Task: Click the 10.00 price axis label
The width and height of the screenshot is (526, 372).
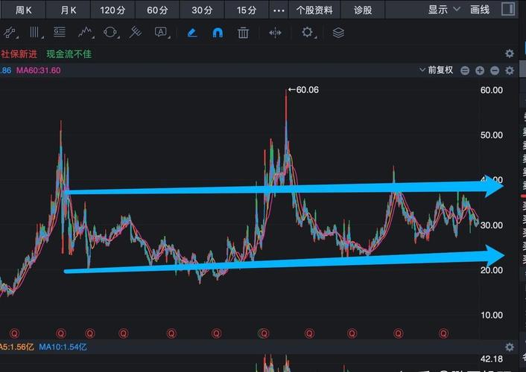Action: 492,315
